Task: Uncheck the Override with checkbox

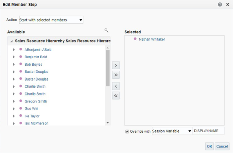Action: [x=127, y=131]
